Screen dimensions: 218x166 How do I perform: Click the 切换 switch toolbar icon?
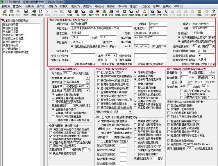11,13
